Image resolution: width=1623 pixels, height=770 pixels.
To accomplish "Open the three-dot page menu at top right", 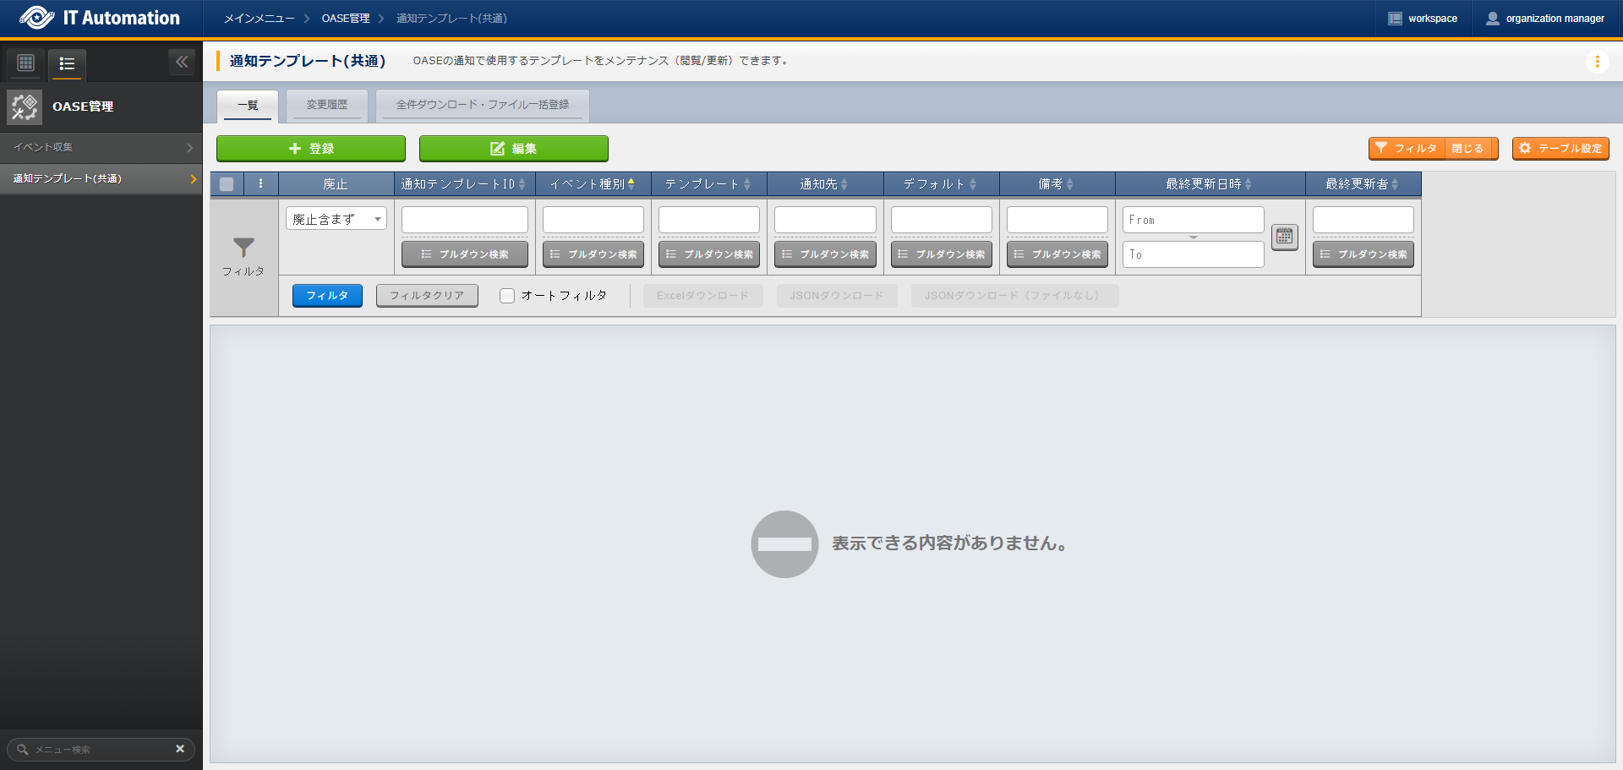I will pos(1596,62).
